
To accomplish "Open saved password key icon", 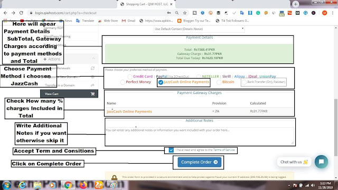I will click(169, 13).
